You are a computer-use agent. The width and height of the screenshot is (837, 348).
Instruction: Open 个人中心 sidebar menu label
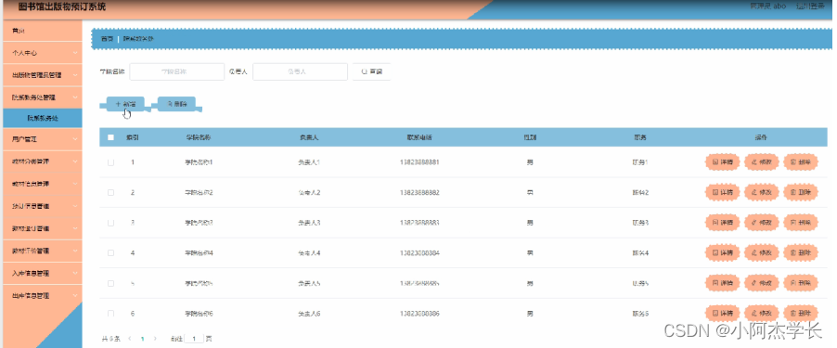click(24, 54)
